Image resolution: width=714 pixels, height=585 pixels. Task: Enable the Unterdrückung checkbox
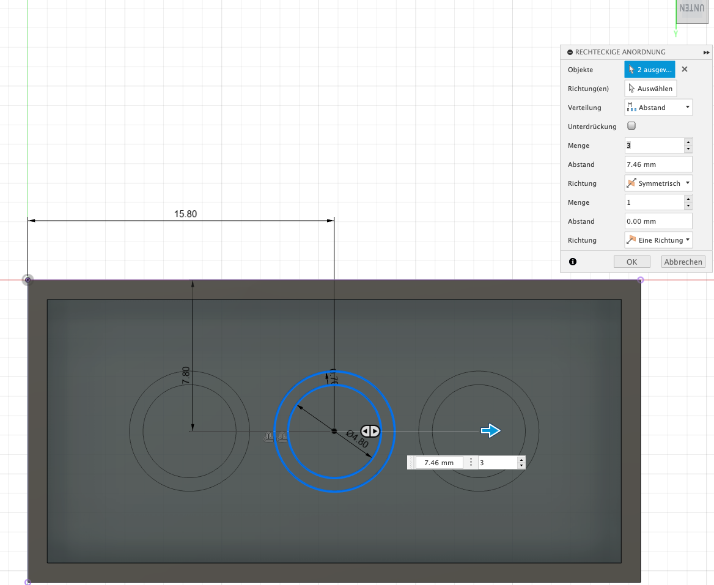(x=632, y=126)
